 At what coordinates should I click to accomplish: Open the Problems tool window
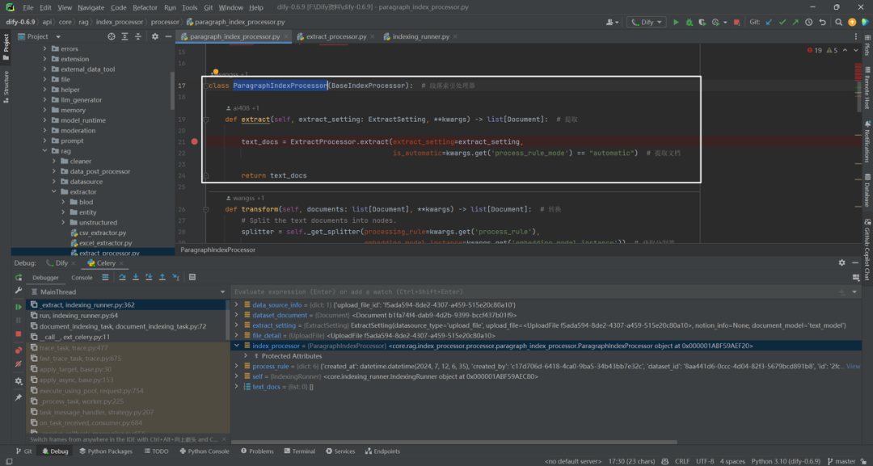point(256,451)
